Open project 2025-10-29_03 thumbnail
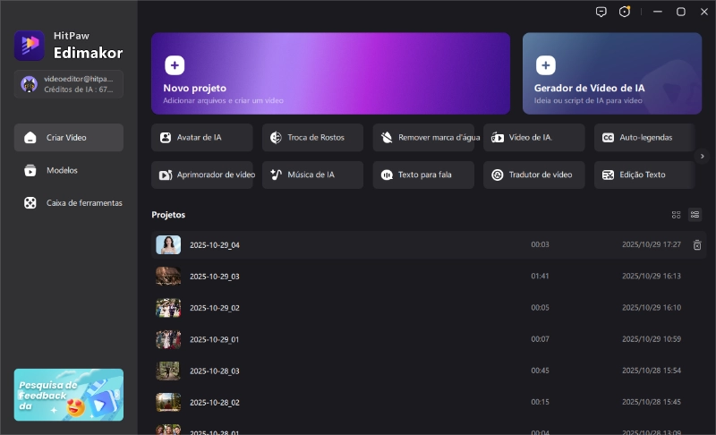716x435 pixels. (168, 277)
